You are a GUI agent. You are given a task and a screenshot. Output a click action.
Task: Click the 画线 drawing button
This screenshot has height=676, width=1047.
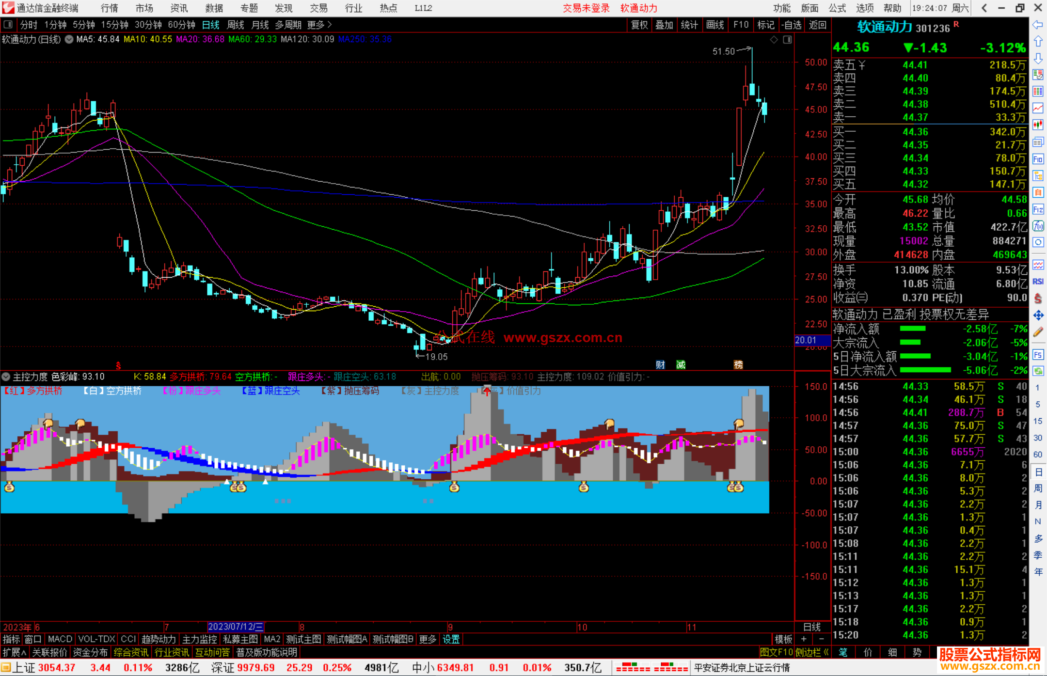click(x=715, y=25)
